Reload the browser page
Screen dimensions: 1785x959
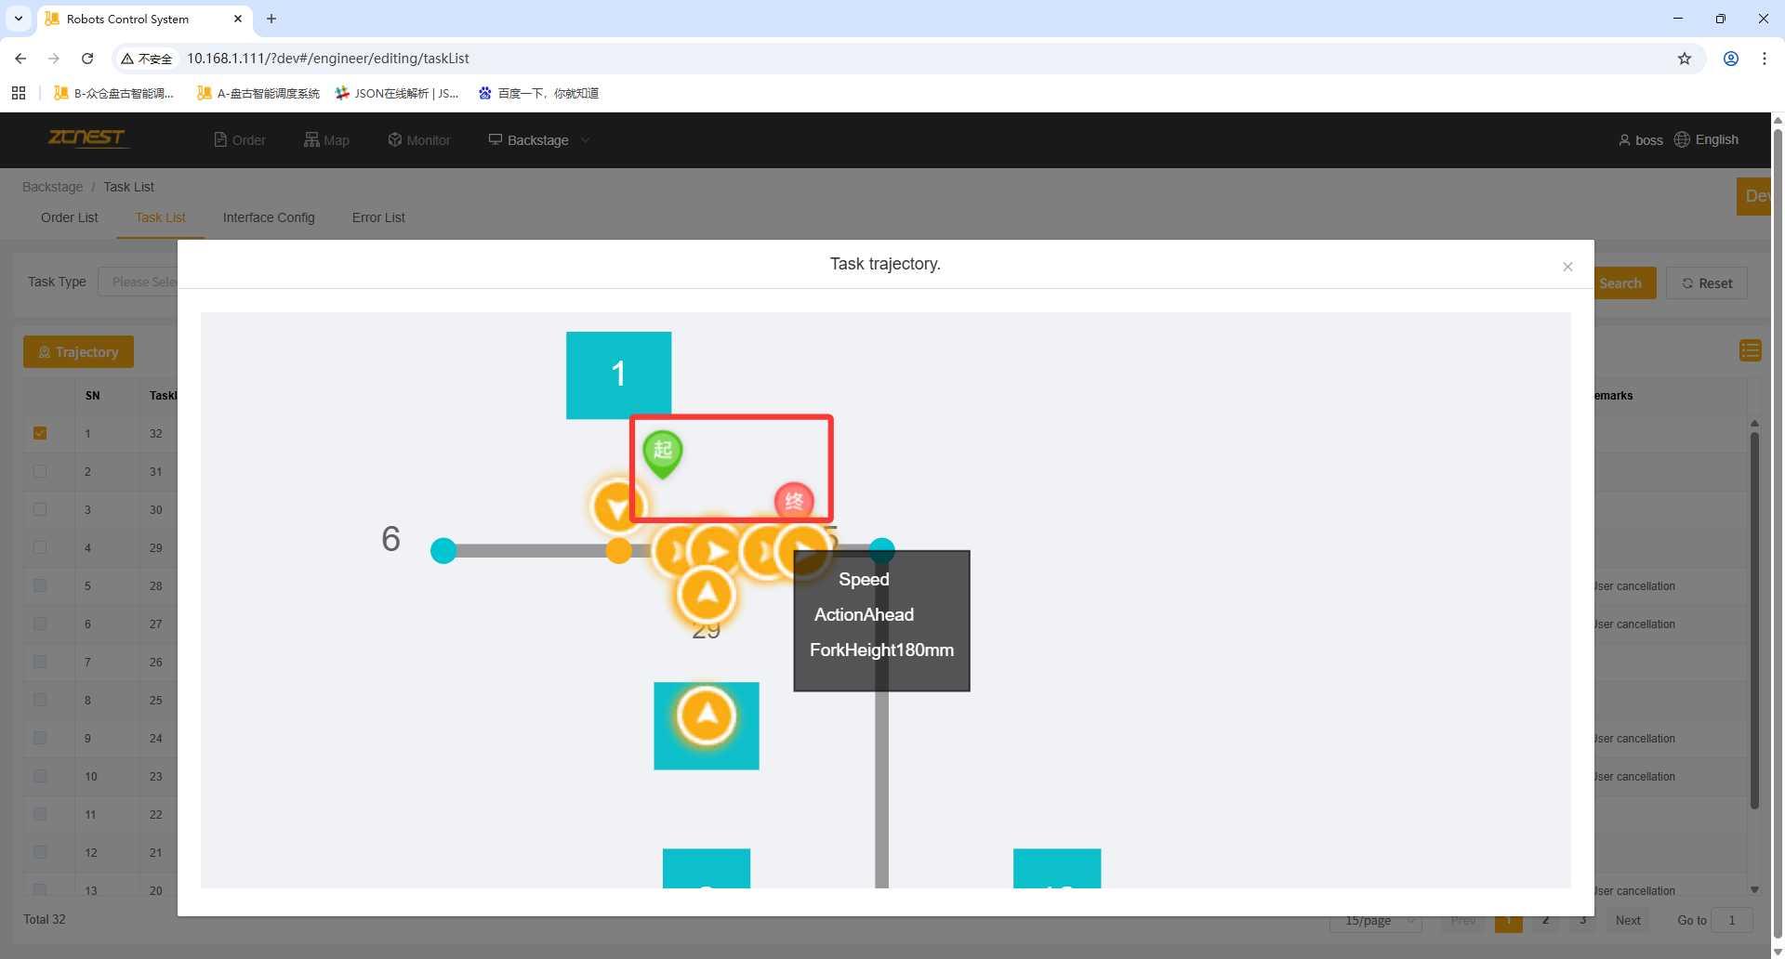[87, 59]
